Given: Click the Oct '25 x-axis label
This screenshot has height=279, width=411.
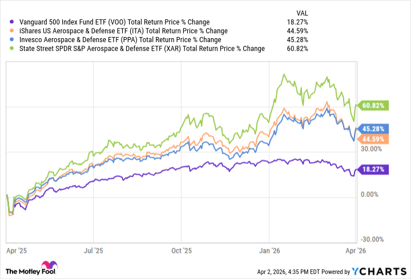Looking at the screenshot, I should [181, 249].
